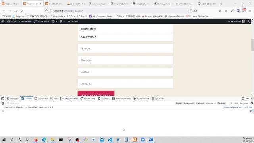Open XAMPP from the taskbar
This screenshot has height=143, width=254.
(135, 139)
